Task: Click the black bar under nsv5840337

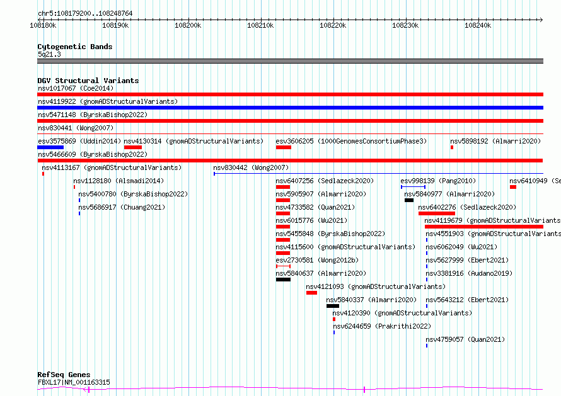Action: click(x=333, y=306)
